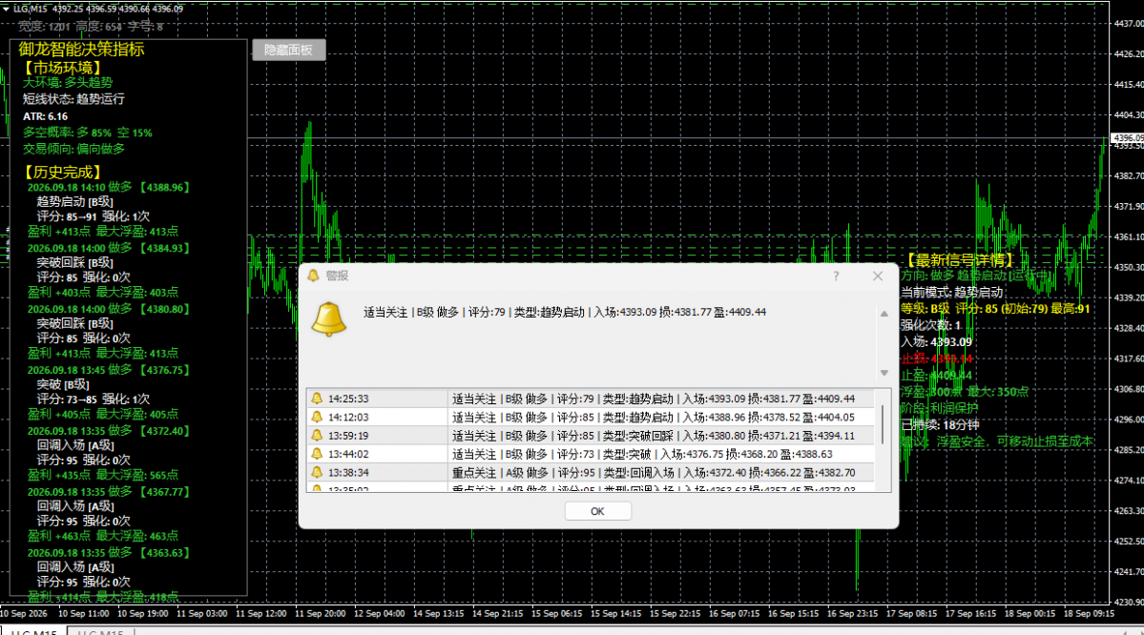Select the 13:38:34 alert time cell
The height and width of the screenshot is (635, 1144).
click(x=348, y=472)
